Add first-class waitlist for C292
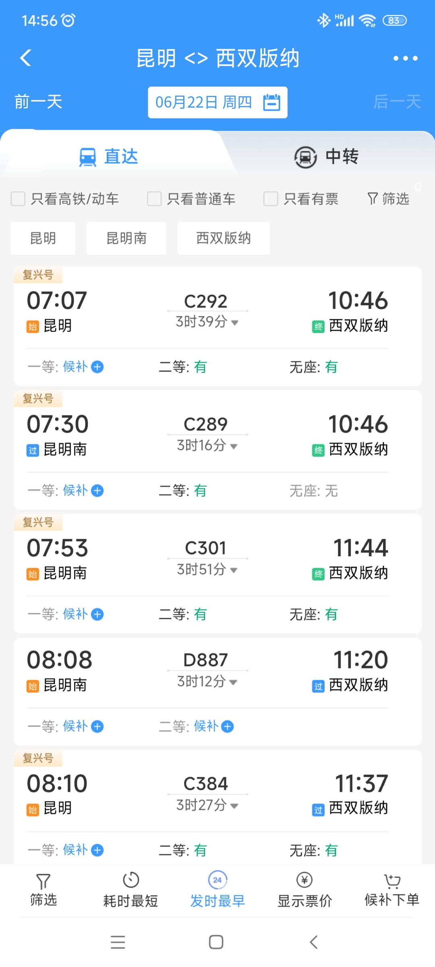The height and width of the screenshot is (967, 435). (97, 367)
